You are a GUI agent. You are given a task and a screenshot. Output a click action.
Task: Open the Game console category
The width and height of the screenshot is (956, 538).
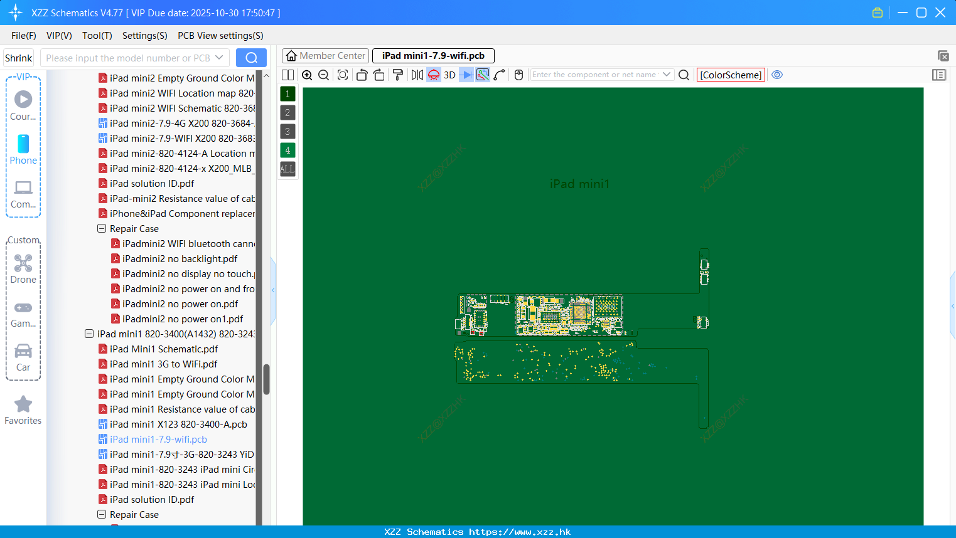point(23,314)
